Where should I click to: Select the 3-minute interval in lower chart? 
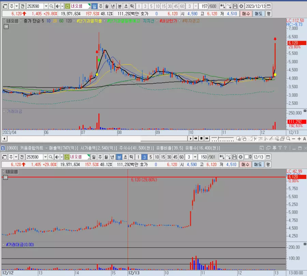[144, 157]
